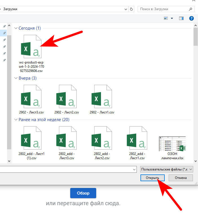Select the 2802_add - Лист1 (1).csv file icon
198x221 pixels.
click(x=31, y=138)
